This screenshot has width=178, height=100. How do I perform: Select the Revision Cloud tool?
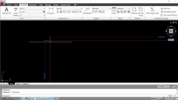pyautogui.click(x=141, y=12)
